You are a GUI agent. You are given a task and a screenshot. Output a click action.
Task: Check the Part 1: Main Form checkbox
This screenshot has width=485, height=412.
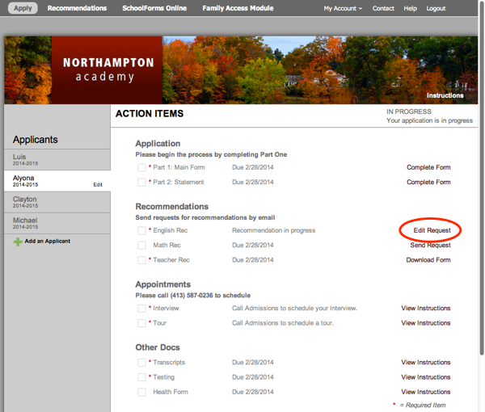pyautogui.click(x=141, y=168)
